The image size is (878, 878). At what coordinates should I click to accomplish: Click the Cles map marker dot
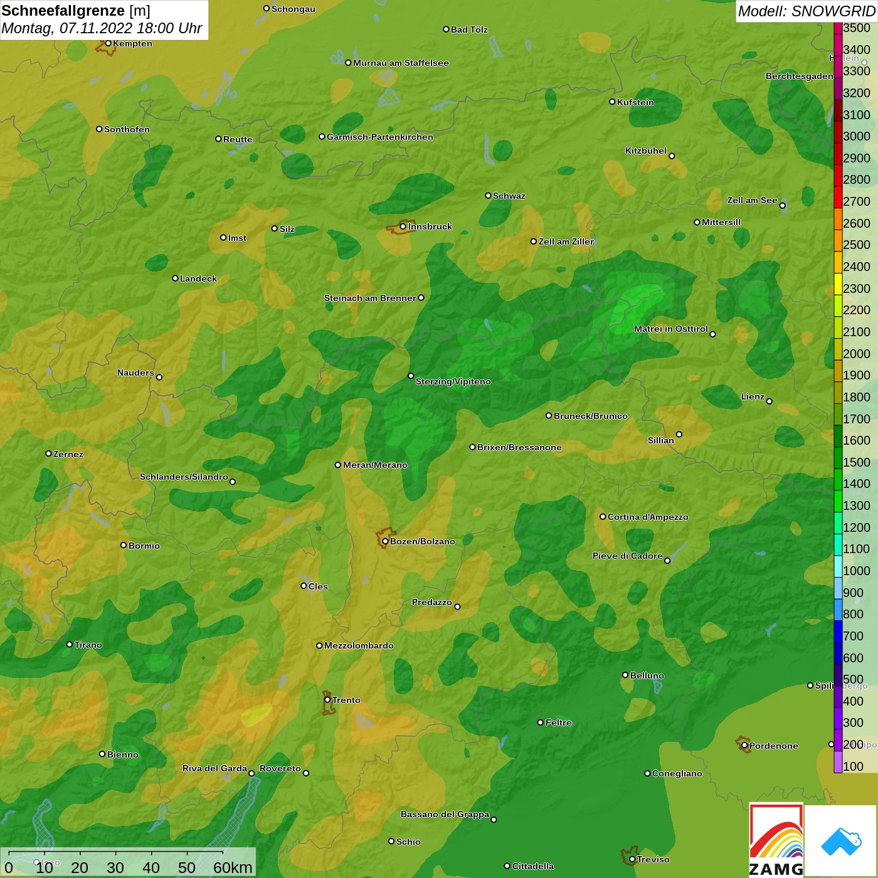[304, 586]
